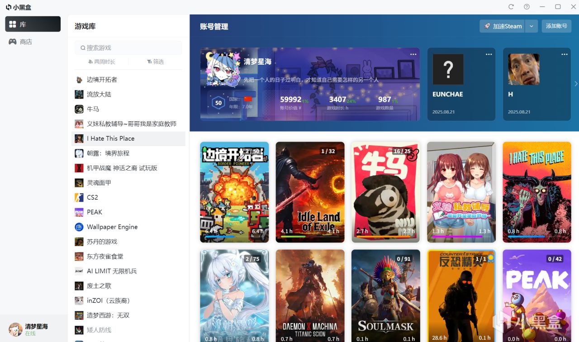Open the 义妹私教辅导 game cover
This screenshot has width=579, height=342.
pos(461,192)
